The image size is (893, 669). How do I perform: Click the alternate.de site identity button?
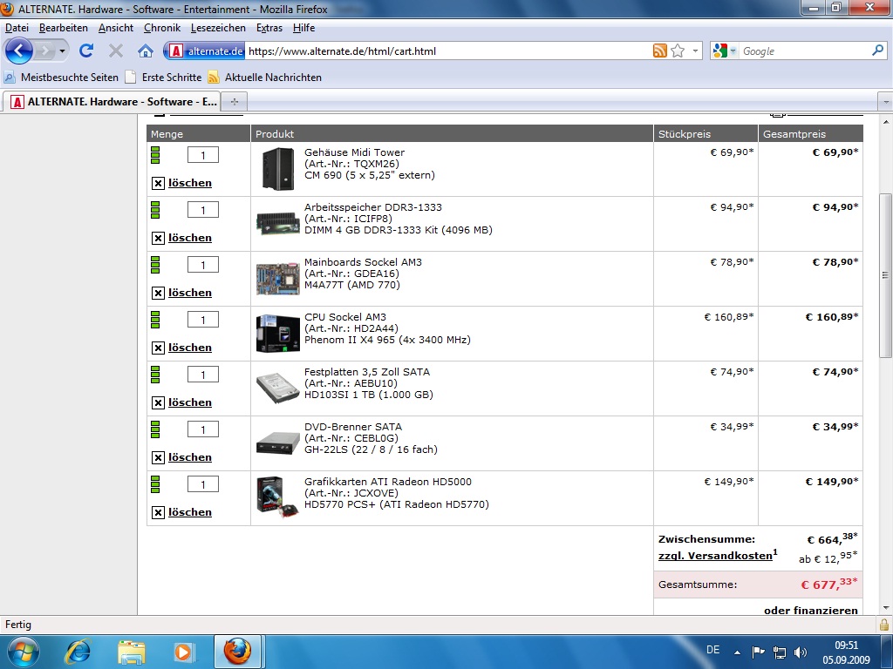click(x=206, y=51)
